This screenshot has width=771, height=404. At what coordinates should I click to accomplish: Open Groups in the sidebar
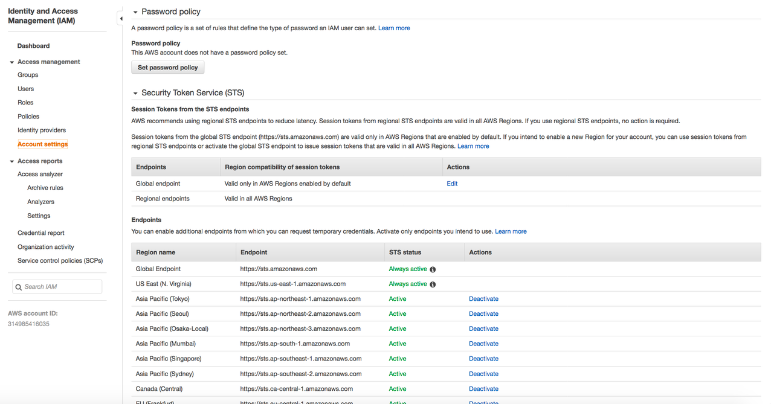click(x=28, y=75)
